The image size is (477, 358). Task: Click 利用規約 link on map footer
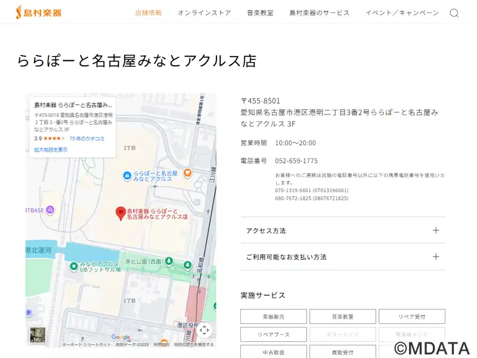[x=162, y=344]
